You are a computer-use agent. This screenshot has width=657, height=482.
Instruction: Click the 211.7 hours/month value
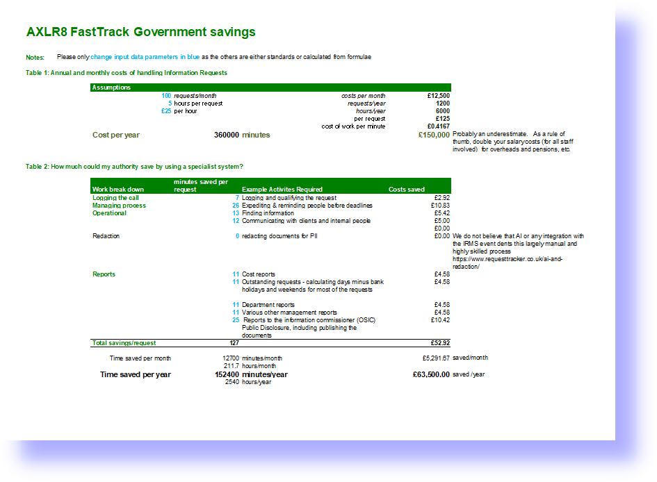pos(232,366)
